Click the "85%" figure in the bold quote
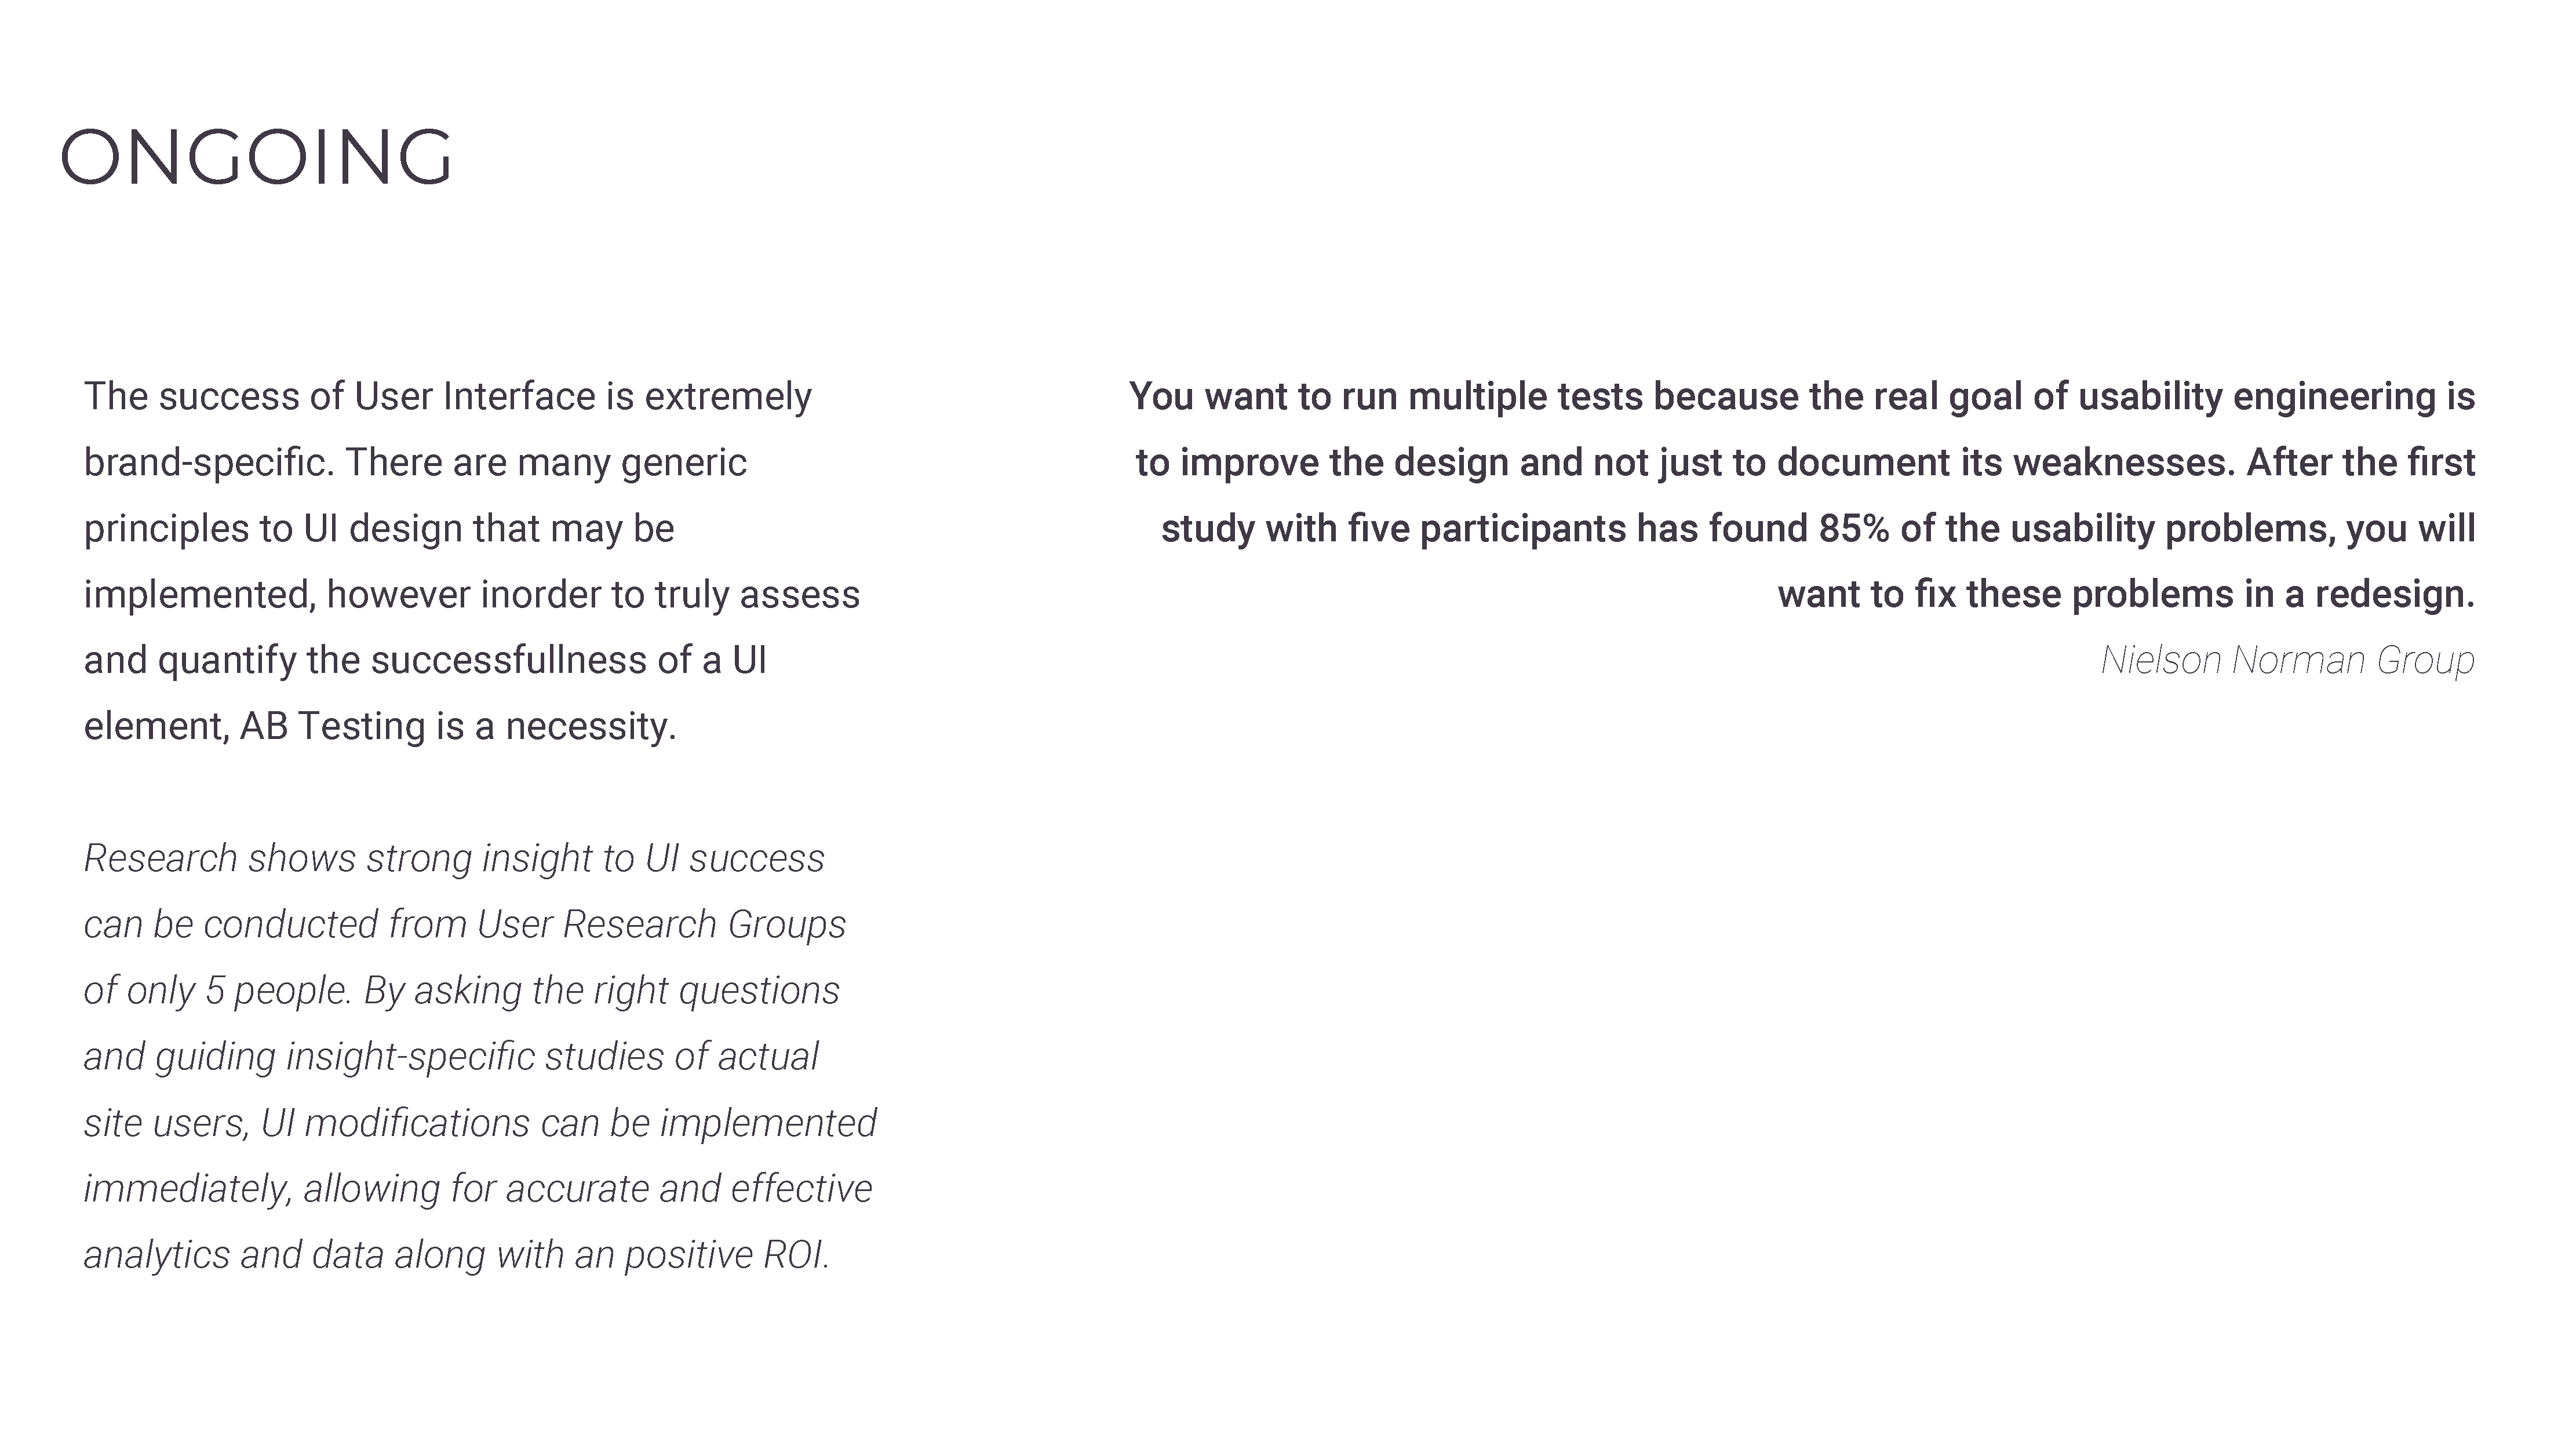This screenshot has width=2576, height=1449. coord(1853,529)
